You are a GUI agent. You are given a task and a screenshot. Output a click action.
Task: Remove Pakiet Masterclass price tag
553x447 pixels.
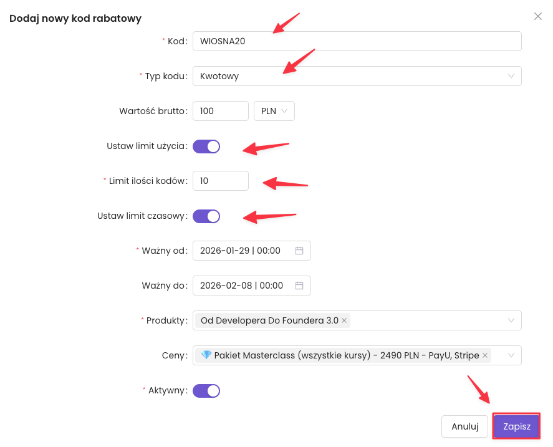pos(485,355)
